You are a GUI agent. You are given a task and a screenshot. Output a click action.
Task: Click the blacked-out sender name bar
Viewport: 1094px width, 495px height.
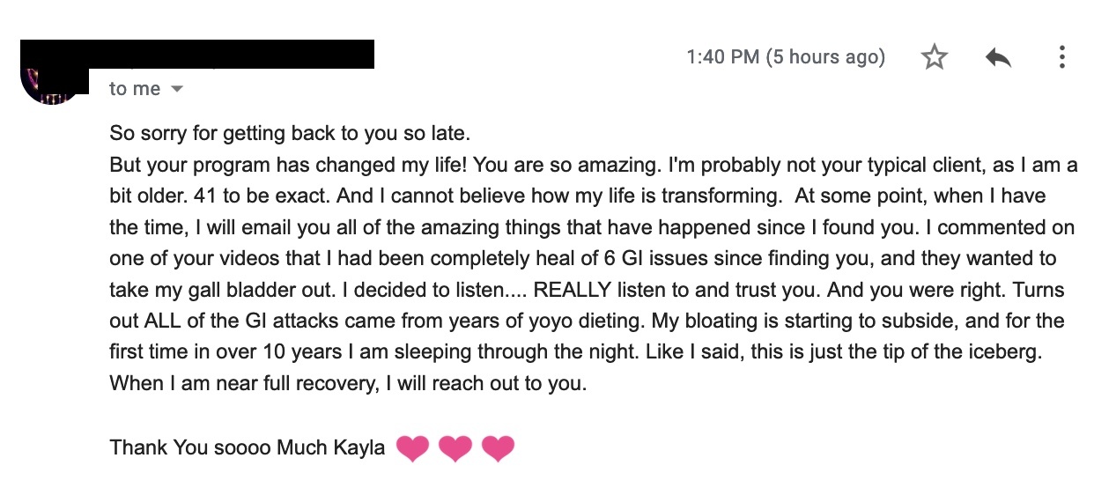click(198, 54)
